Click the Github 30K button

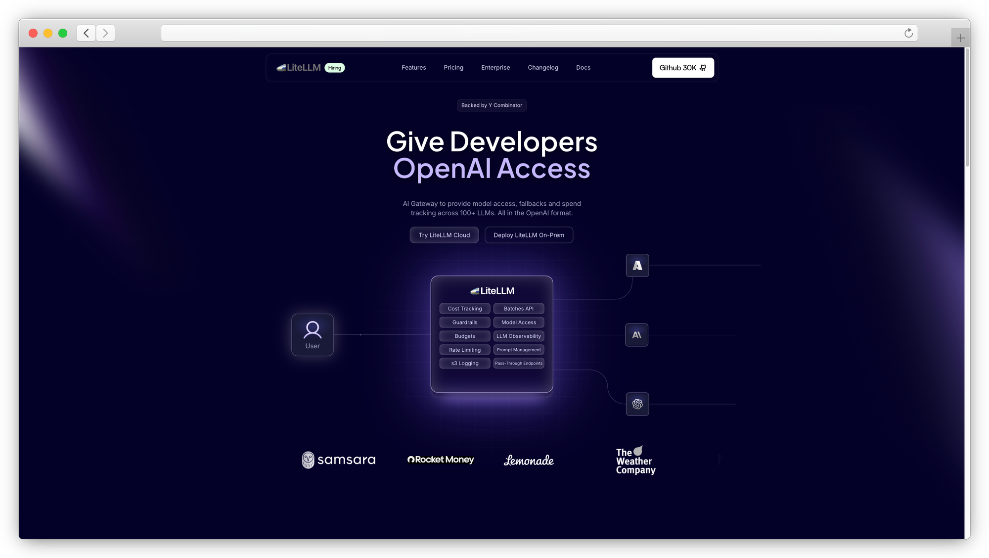[683, 68]
